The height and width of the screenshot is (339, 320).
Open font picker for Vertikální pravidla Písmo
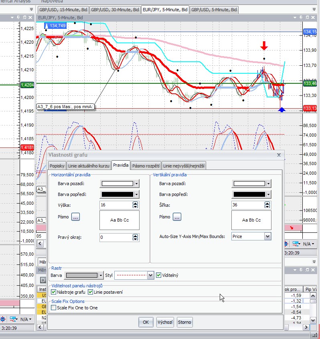tap(176, 217)
